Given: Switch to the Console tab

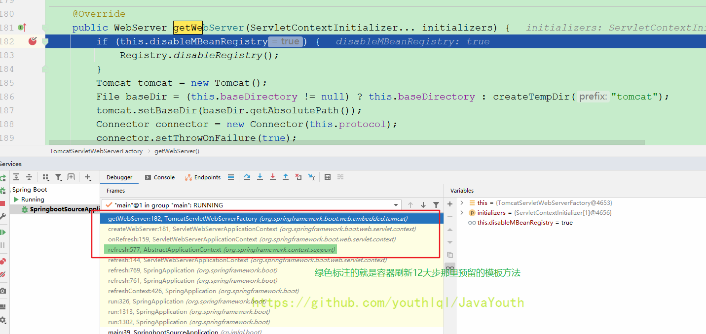Looking at the screenshot, I should [x=160, y=177].
